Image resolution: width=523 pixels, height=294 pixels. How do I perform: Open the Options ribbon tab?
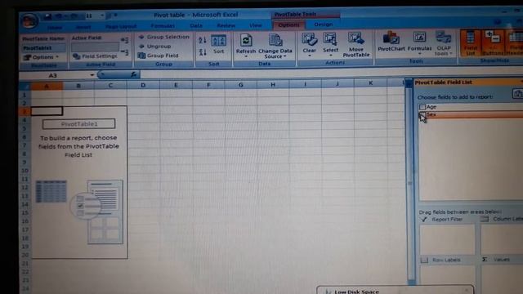pos(288,25)
